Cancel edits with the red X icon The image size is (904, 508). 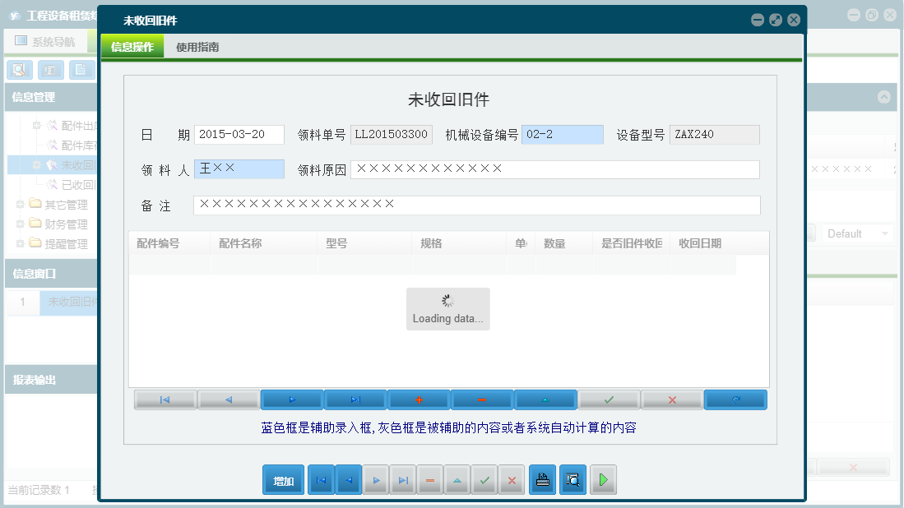click(672, 399)
